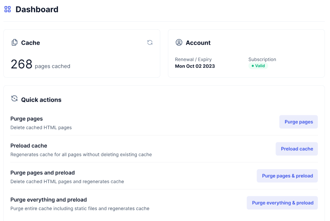Click the Dashboard heading
The width and height of the screenshot is (330, 221).
click(x=37, y=9)
